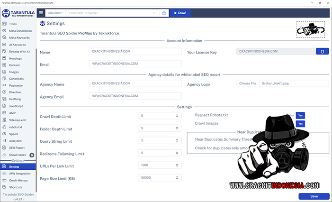Click Choose File for Agency Logo
This screenshot has width=332, height=202.
point(248,83)
